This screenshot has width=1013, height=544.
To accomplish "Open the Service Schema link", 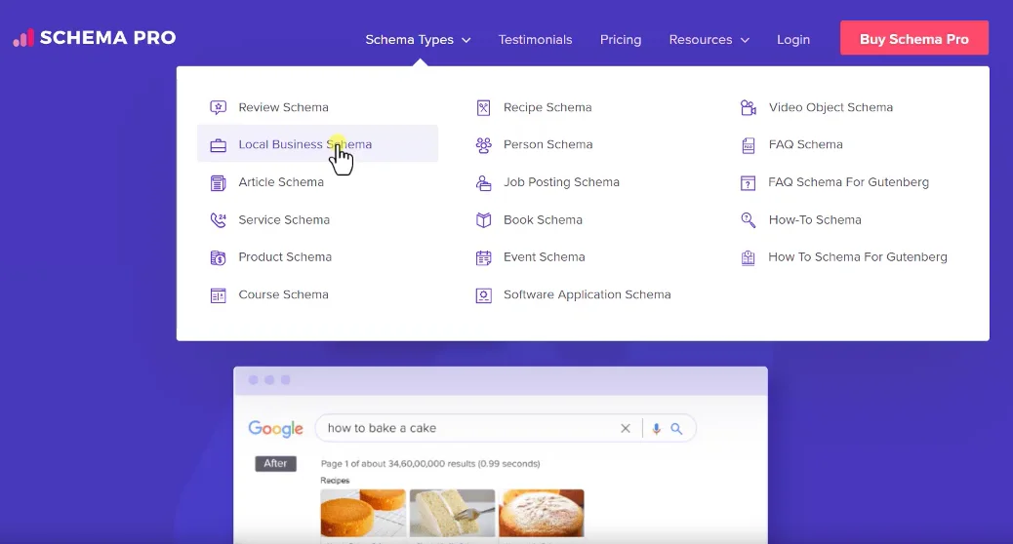I will click(x=284, y=219).
